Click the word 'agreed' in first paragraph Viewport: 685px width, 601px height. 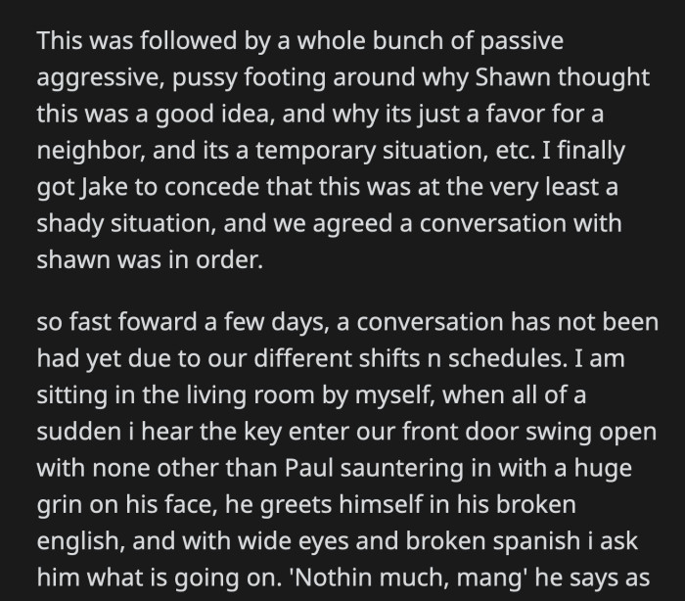(x=352, y=224)
